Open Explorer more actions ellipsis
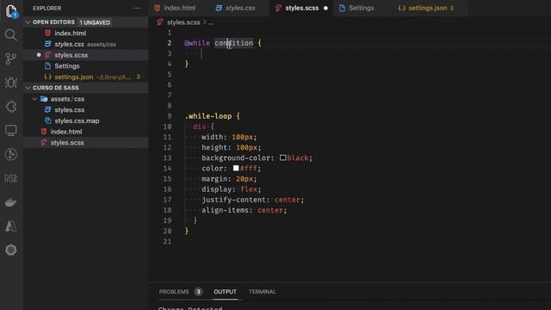 coord(137,8)
